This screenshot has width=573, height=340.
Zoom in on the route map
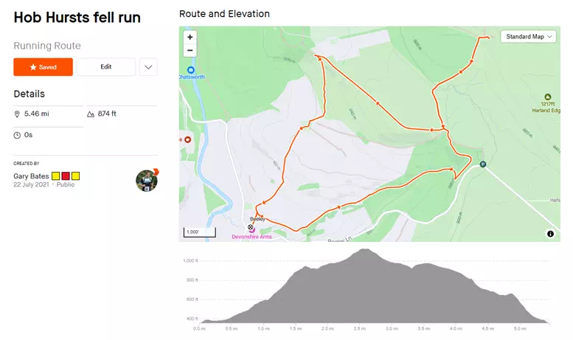click(190, 37)
